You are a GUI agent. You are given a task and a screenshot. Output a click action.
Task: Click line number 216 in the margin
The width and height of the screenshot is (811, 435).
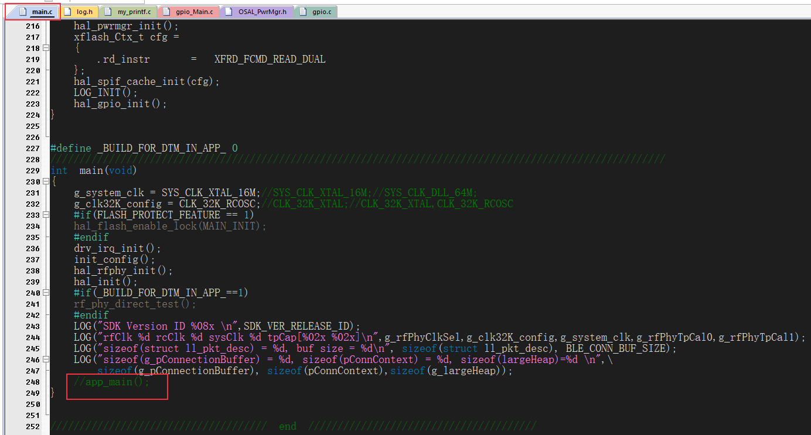[x=33, y=26]
